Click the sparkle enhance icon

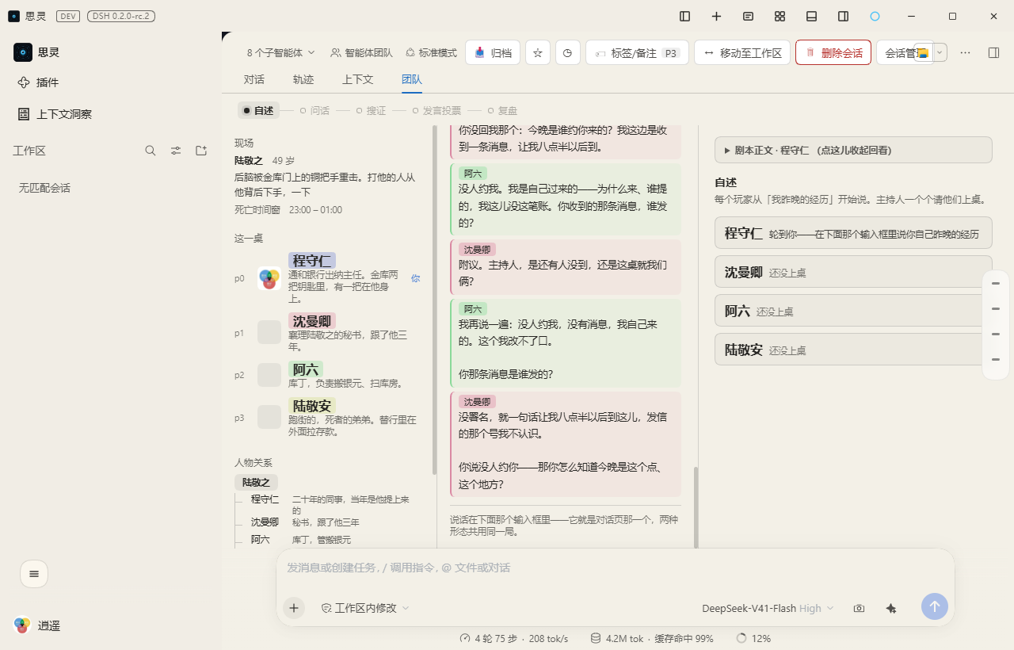[x=891, y=608]
